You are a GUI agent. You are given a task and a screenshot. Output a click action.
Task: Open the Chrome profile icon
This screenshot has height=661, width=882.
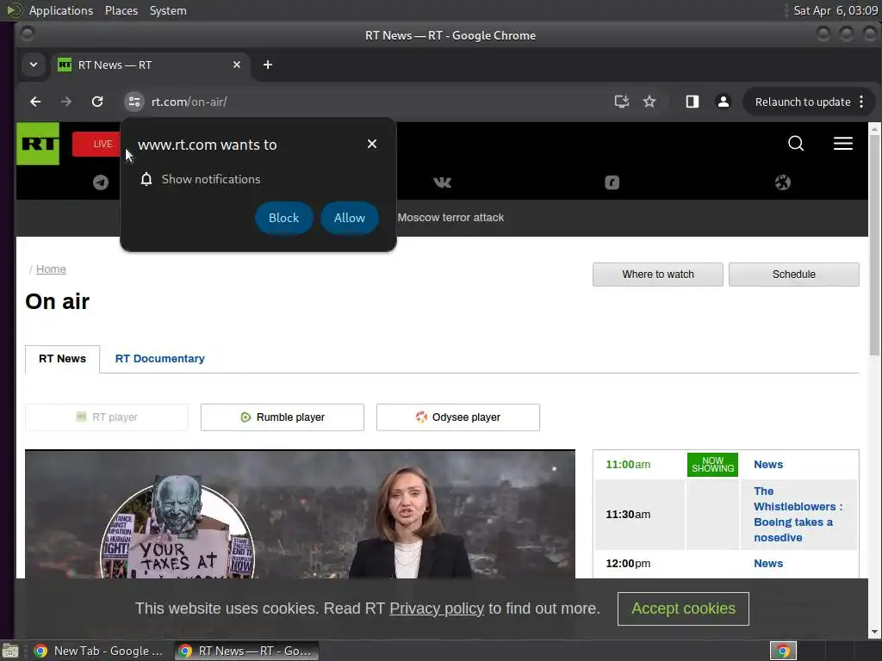pos(723,102)
